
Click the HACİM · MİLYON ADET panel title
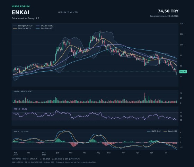(x=23, y=91)
